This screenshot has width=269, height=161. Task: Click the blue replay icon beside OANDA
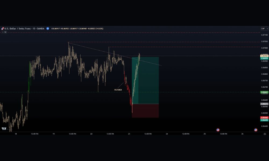48,28
